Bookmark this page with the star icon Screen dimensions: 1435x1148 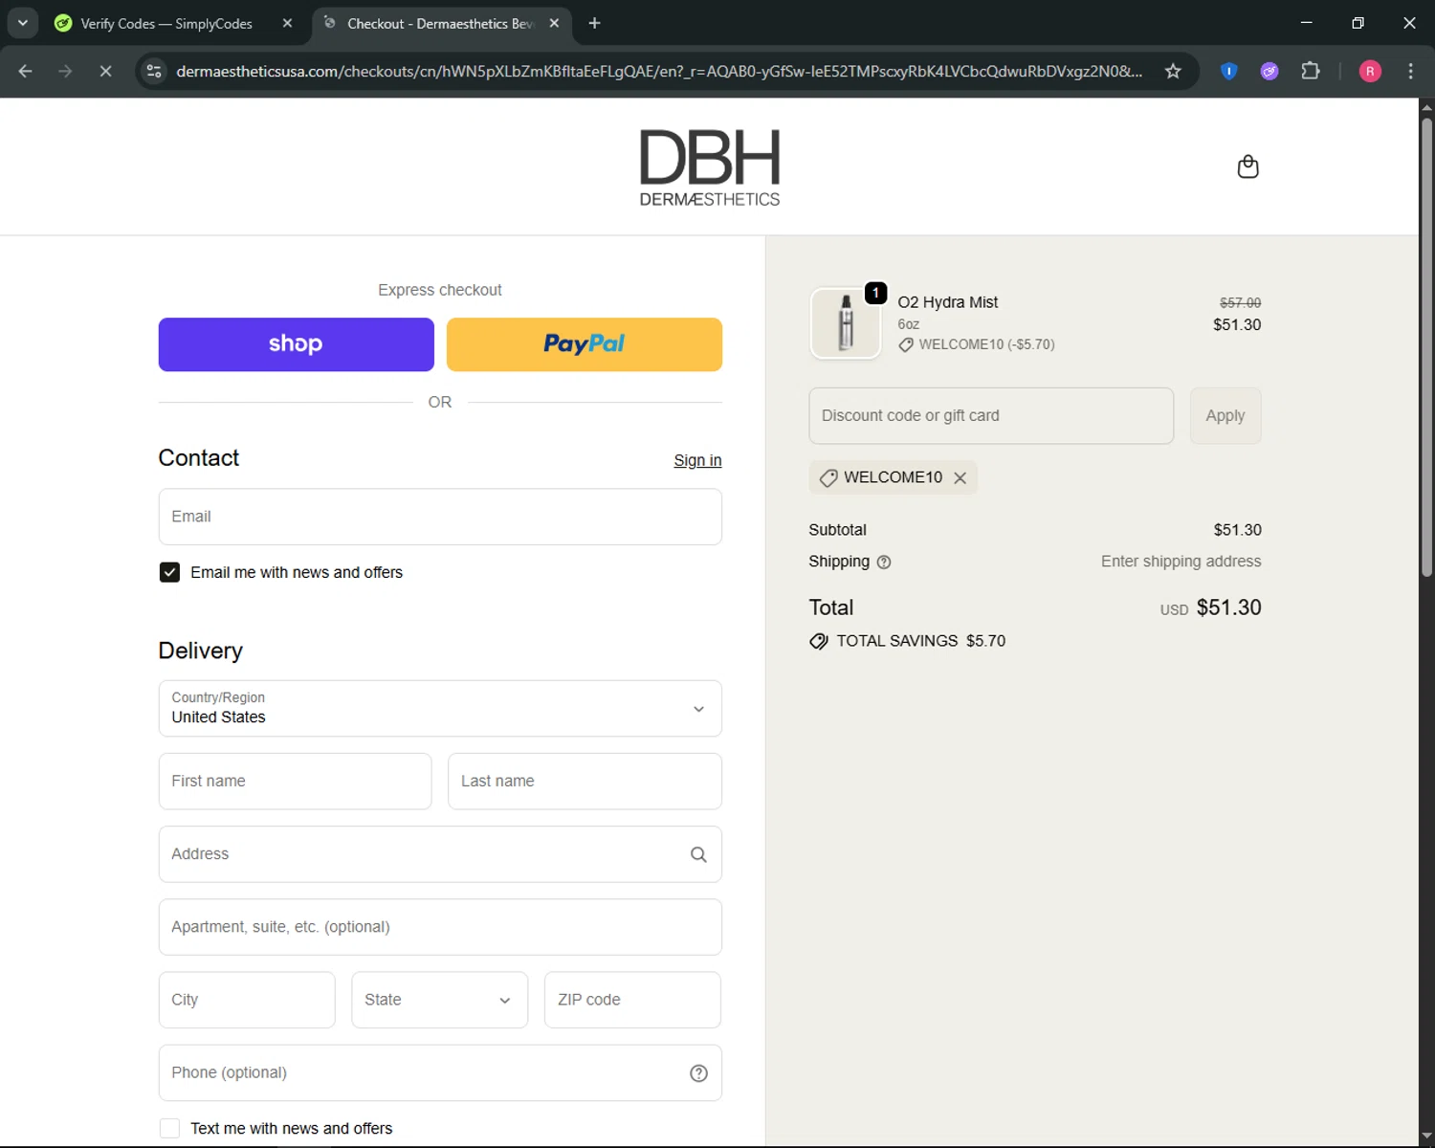[x=1173, y=71]
